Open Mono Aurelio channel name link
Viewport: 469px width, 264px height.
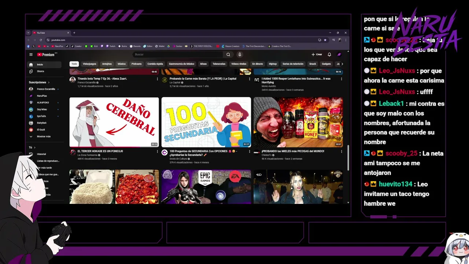(x=268, y=86)
